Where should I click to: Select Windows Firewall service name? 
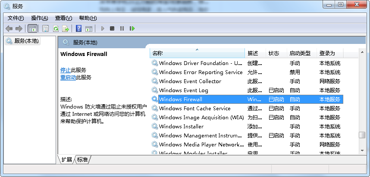(x=181, y=99)
